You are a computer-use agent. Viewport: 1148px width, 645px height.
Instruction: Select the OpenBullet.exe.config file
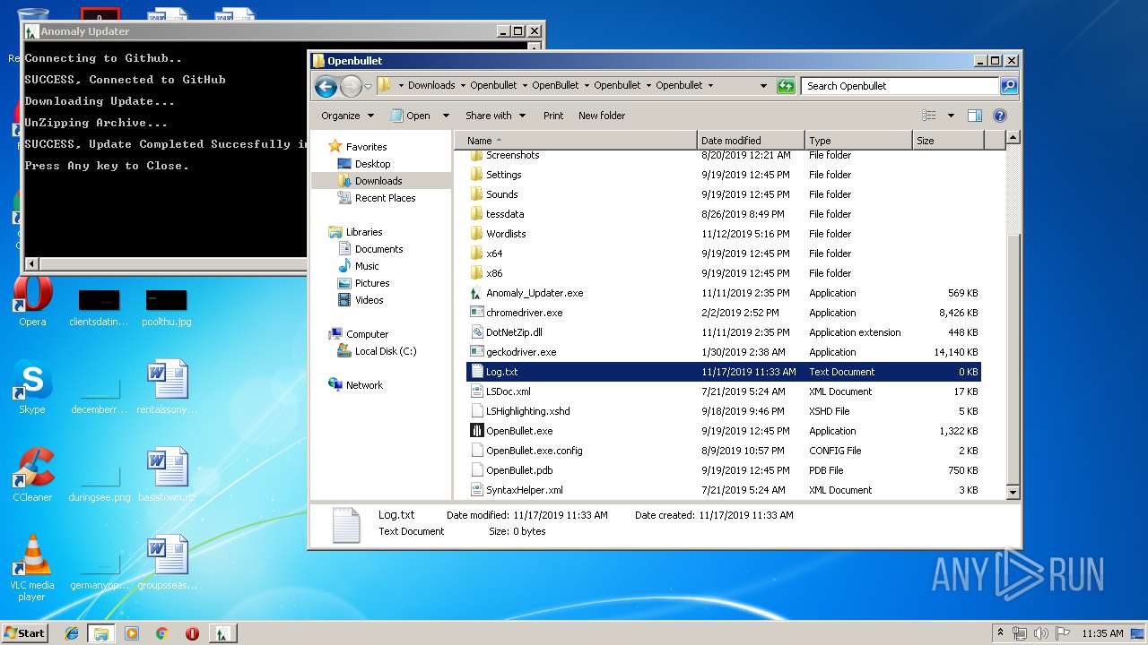pos(526,451)
